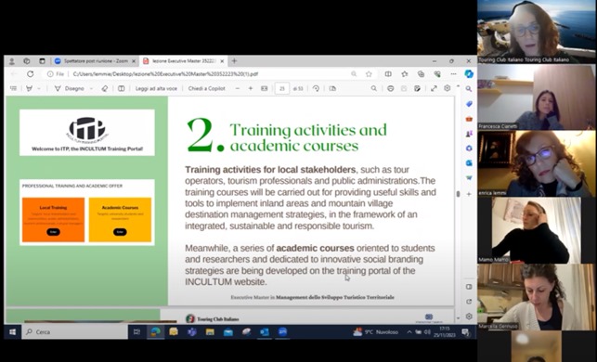This screenshot has height=362, width=597.
Task: Add this page to favorites
Action: tap(369, 74)
